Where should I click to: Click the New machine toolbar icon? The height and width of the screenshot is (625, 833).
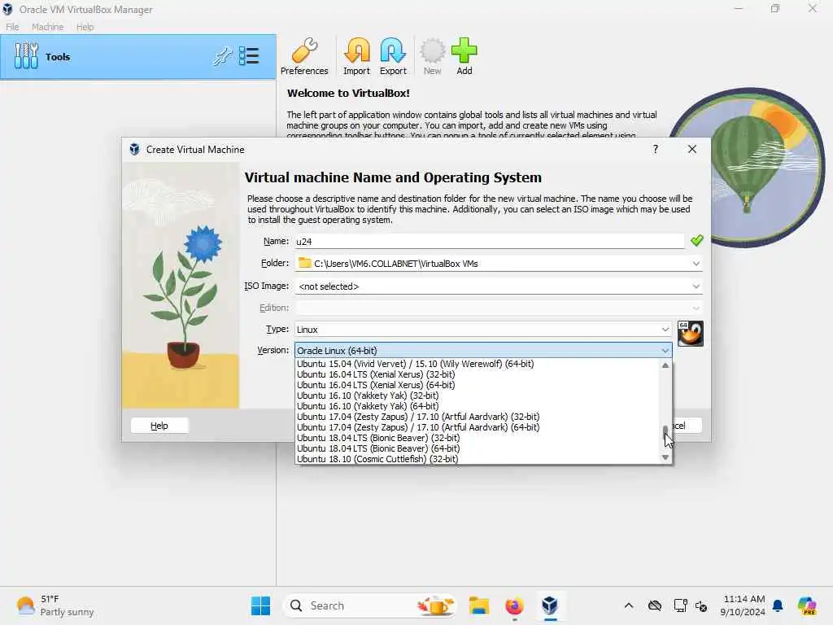433,57
